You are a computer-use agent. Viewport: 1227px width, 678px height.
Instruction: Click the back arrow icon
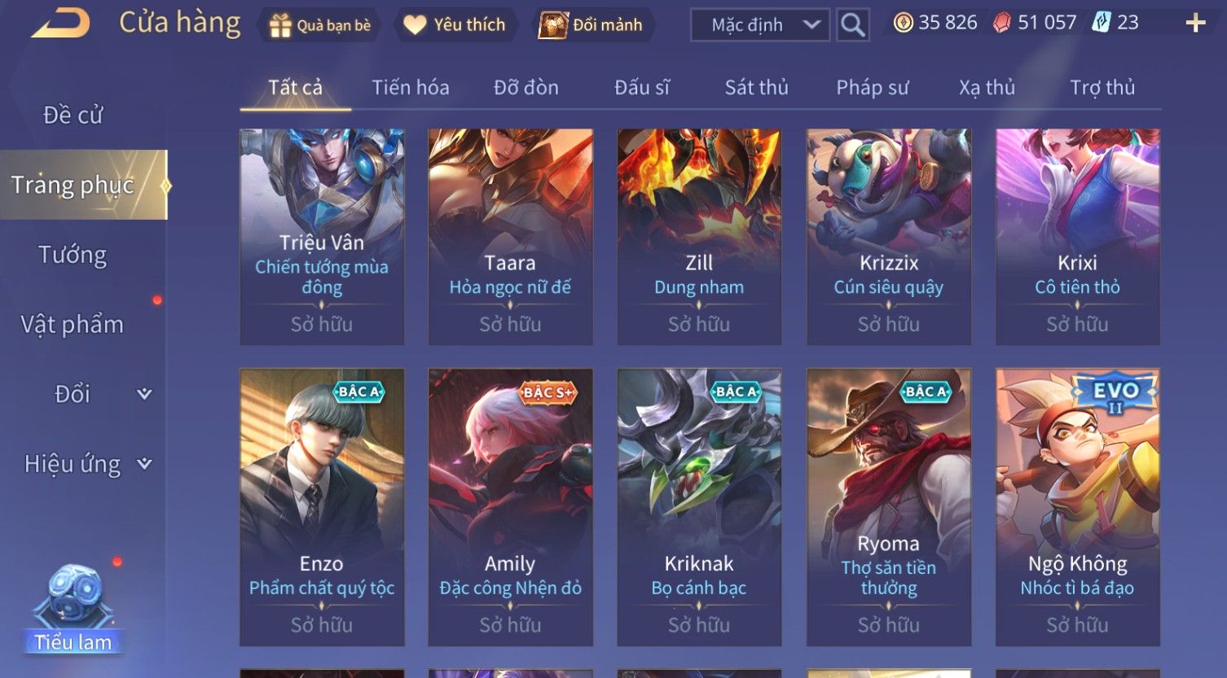(61, 24)
